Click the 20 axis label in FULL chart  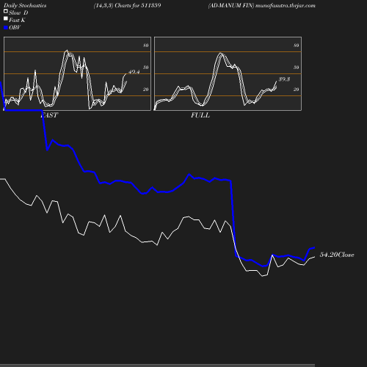pyautogui.click(x=297, y=90)
